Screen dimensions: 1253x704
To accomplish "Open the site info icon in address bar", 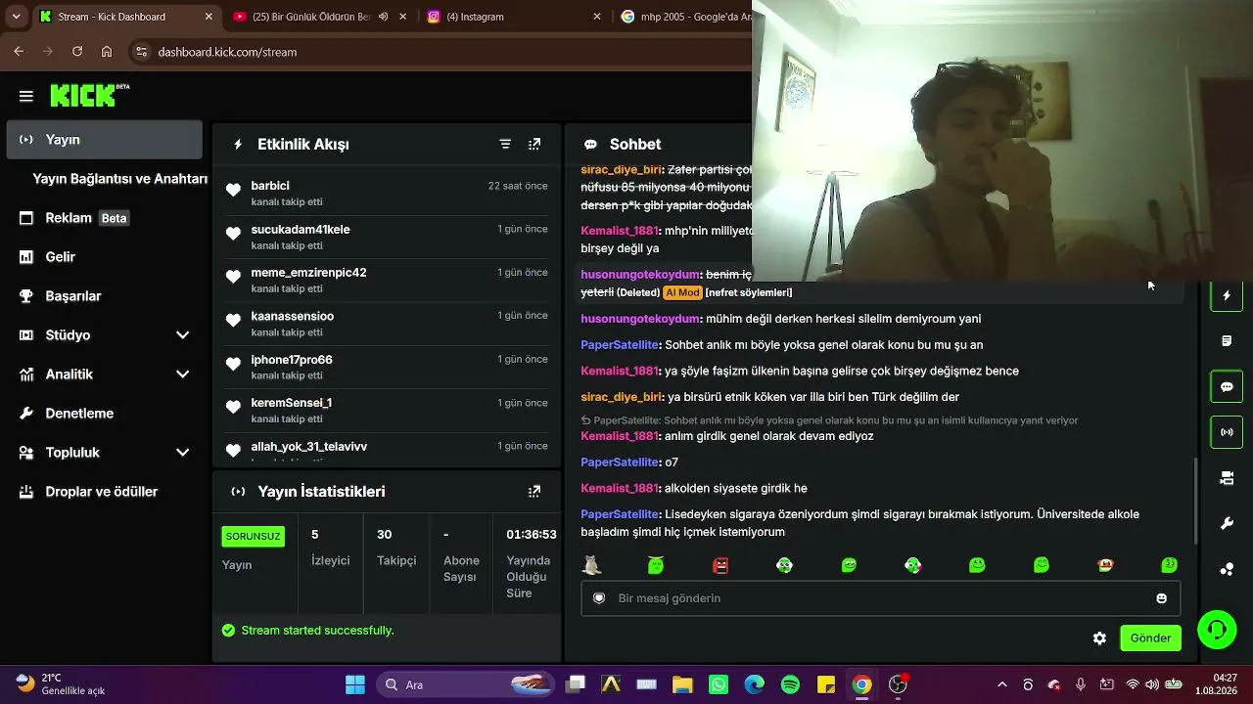I will pos(141,52).
